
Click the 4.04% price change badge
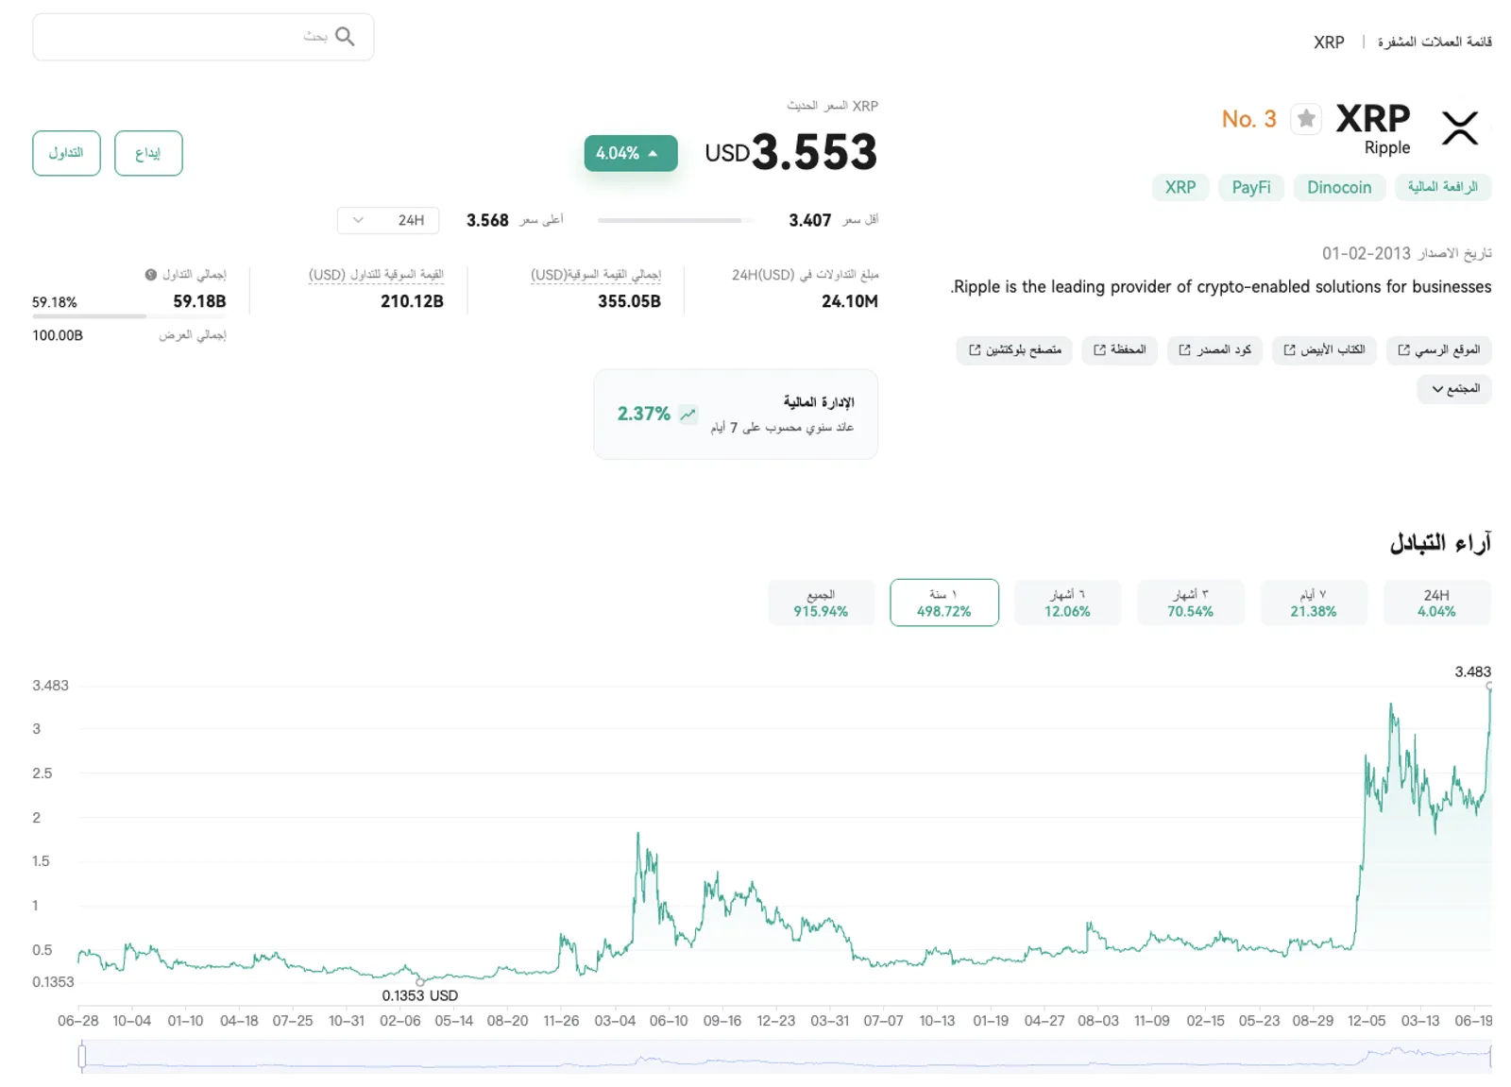pyautogui.click(x=630, y=153)
